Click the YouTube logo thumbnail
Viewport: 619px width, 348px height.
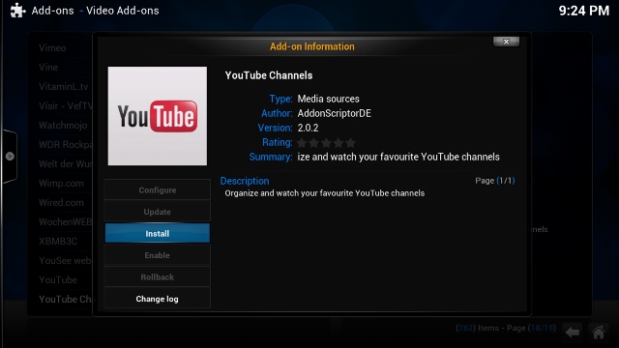[x=157, y=116]
